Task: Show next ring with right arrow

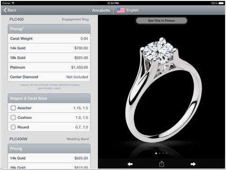Action: (x=193, y=164)
